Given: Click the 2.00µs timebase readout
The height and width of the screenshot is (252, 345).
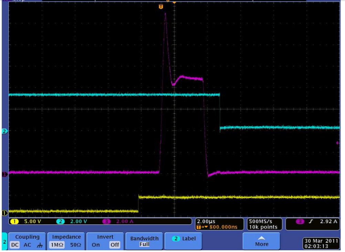Looking at the screenshot, I should (206, 221).
